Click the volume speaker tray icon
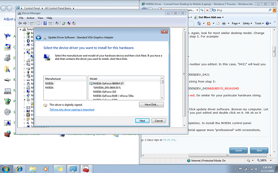This screenshot has height=173, width=278. pyautogui.click(x=256, y=169)
